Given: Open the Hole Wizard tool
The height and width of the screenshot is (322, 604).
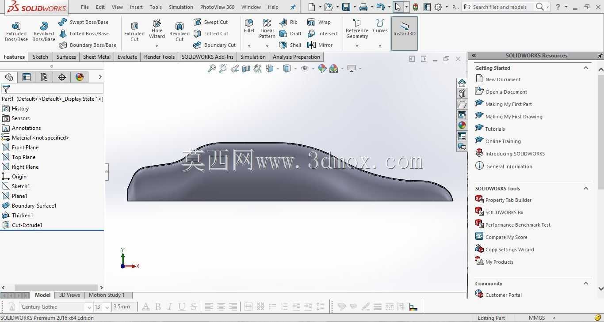Looking at the screenshot, I should (x=157, y=28).
